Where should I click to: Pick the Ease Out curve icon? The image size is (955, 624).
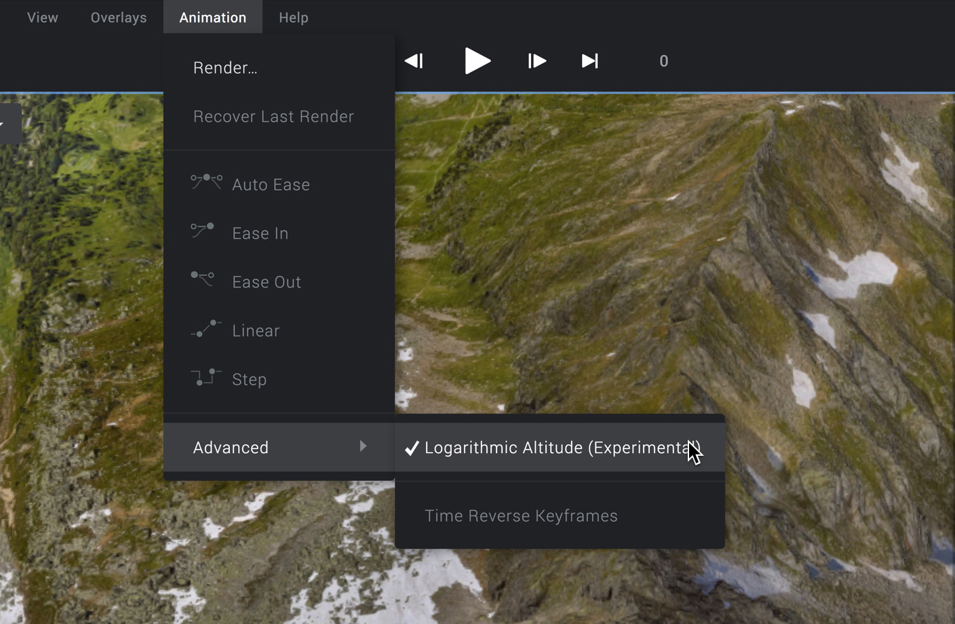(x=203, y=279)
